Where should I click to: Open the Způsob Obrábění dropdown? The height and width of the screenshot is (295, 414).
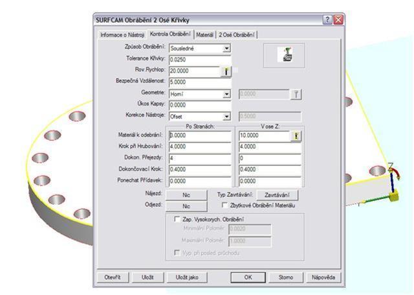click(x=226, y=49)
